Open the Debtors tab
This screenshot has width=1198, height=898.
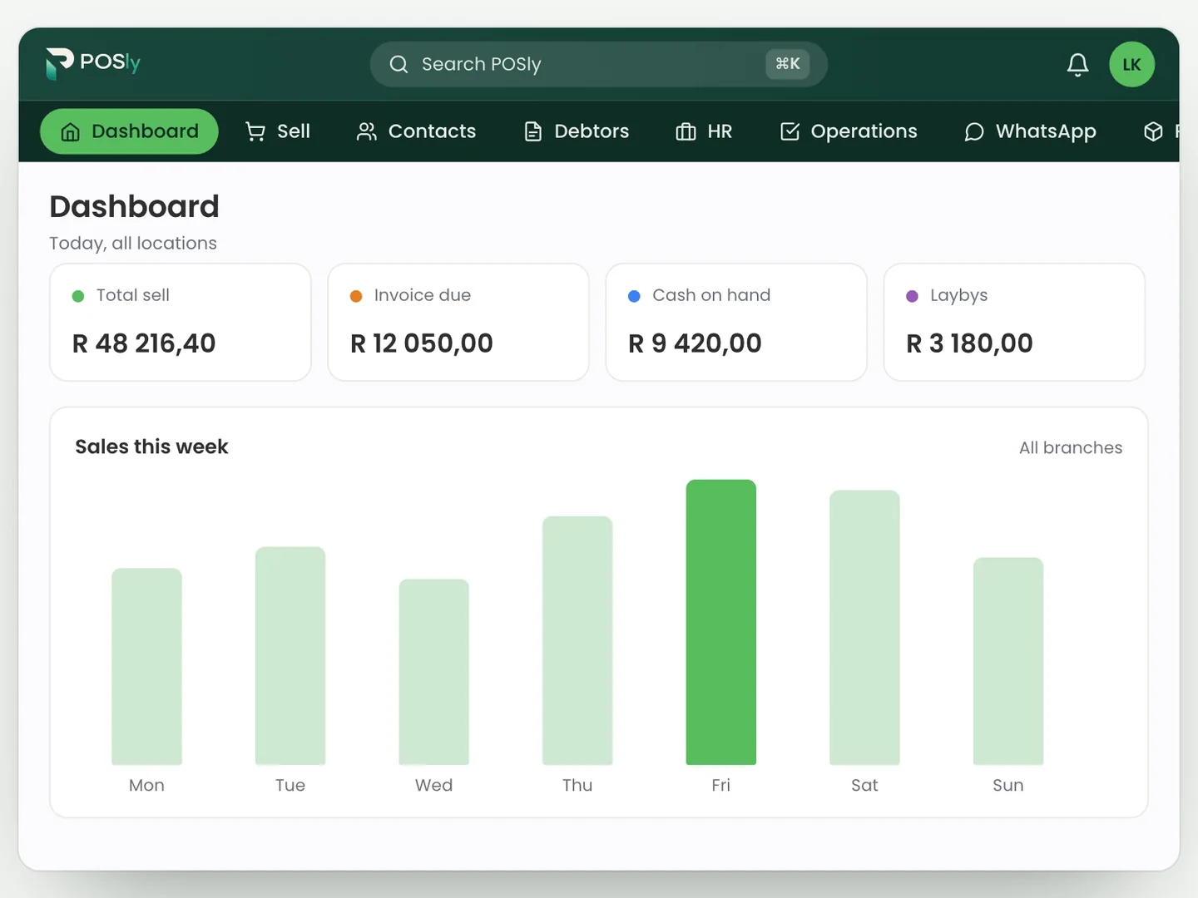tap(577, 131)
